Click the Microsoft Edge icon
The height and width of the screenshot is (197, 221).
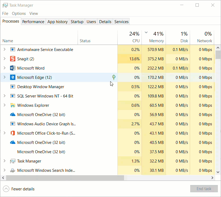click(13, 77)
